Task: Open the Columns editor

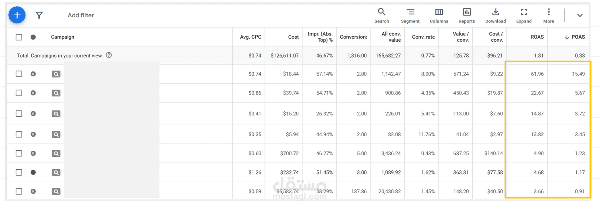Action: pyautogui.click(x=439, y=16)
